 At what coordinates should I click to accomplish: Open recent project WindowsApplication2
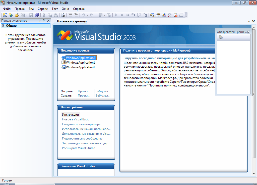click(x=81, y=58)
